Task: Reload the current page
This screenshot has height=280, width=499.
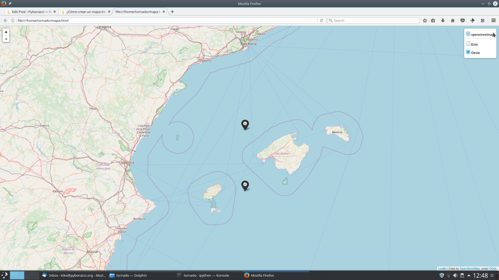Action: click(322, 20)
